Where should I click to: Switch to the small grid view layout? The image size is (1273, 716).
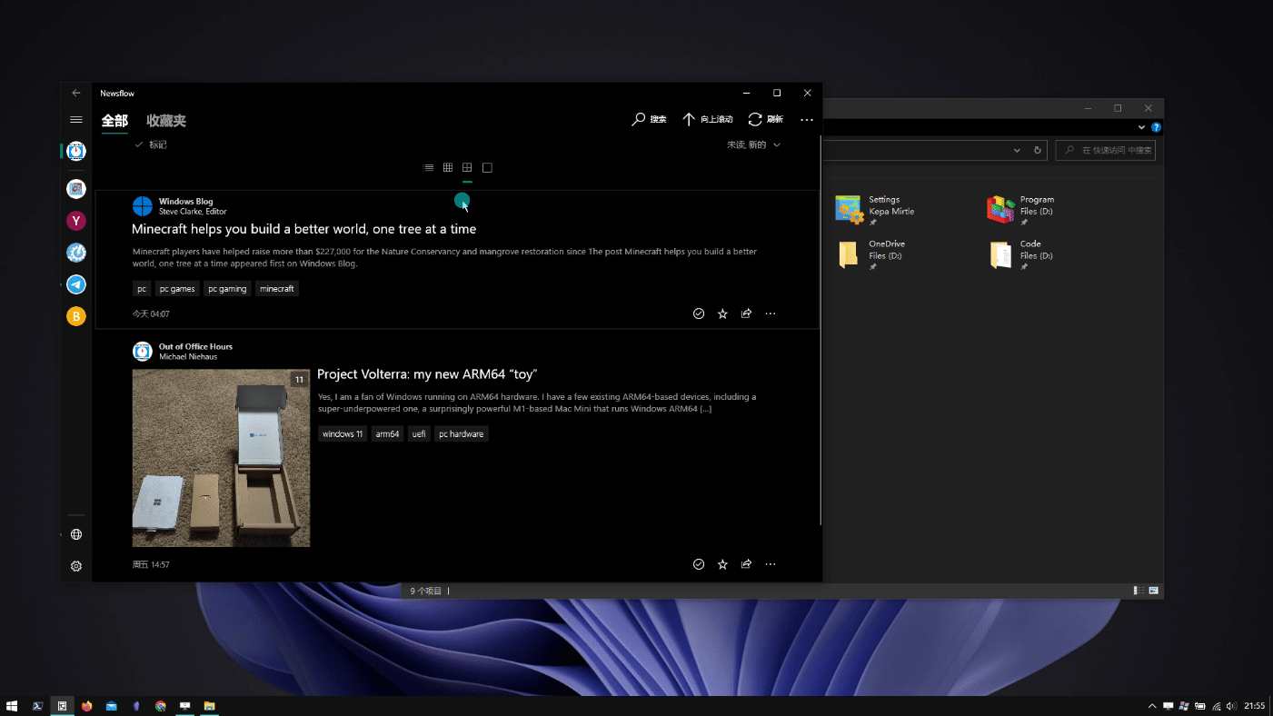pos(448,167)
